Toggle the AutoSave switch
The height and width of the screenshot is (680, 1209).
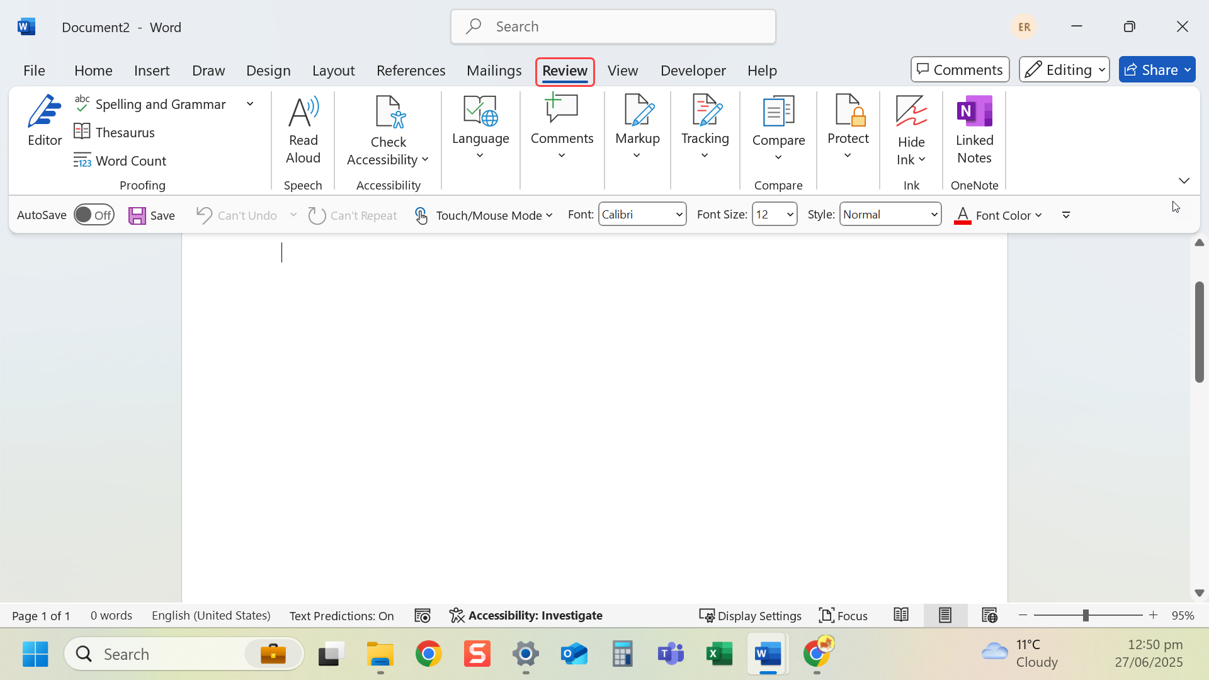pyautogui.click(x=94, y=215)
